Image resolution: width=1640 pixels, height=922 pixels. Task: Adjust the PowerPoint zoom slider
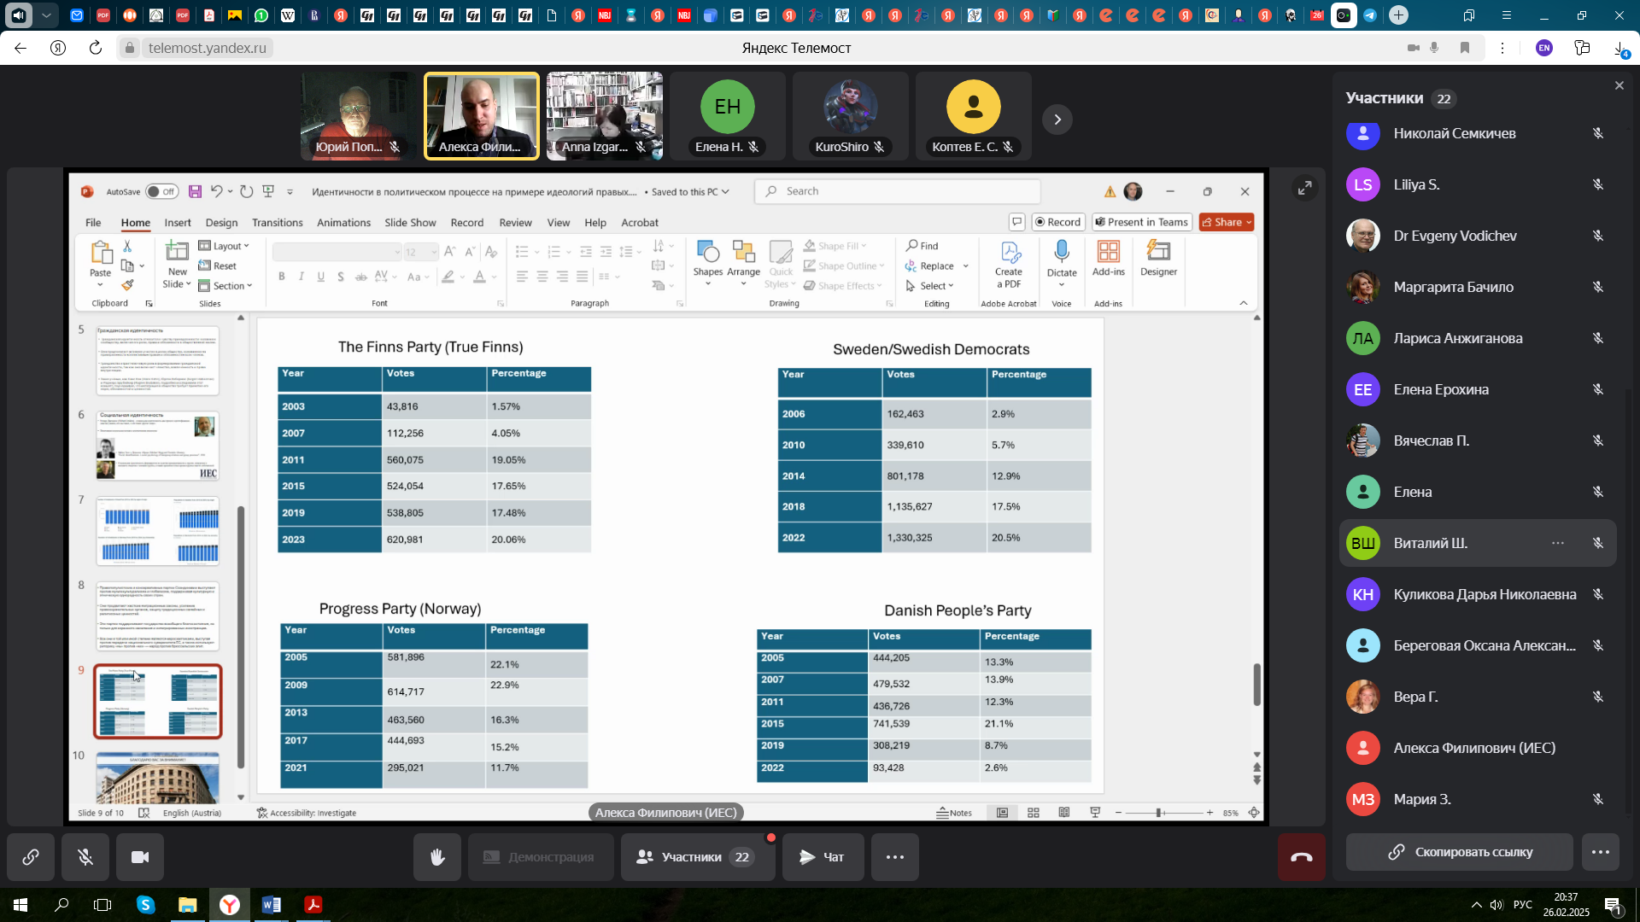point(1159,813)
